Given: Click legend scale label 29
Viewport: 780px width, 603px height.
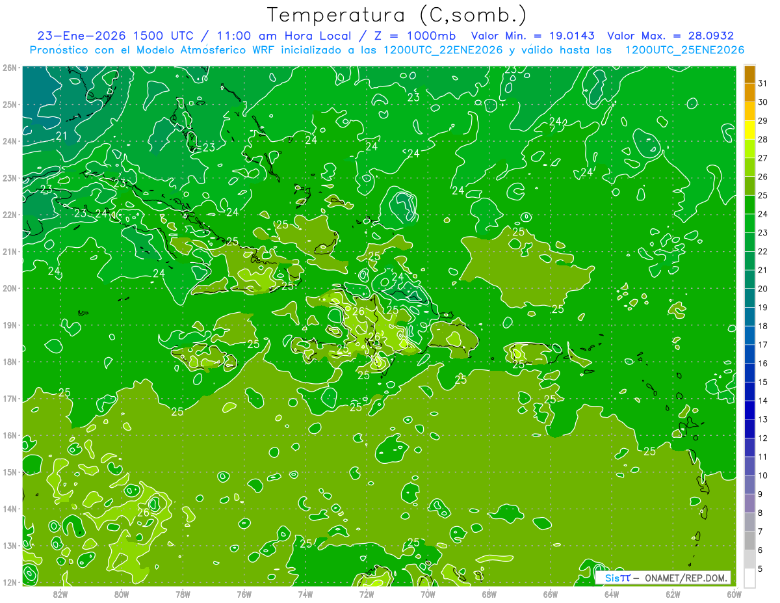Looking at the screenshot, I should tap(762, 121).
